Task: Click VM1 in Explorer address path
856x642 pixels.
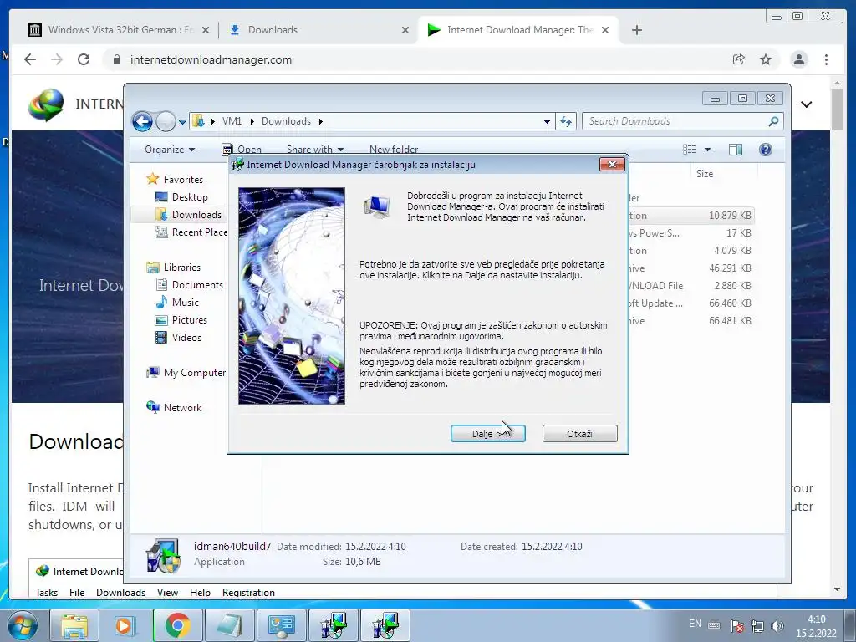Action: point(232,121)
